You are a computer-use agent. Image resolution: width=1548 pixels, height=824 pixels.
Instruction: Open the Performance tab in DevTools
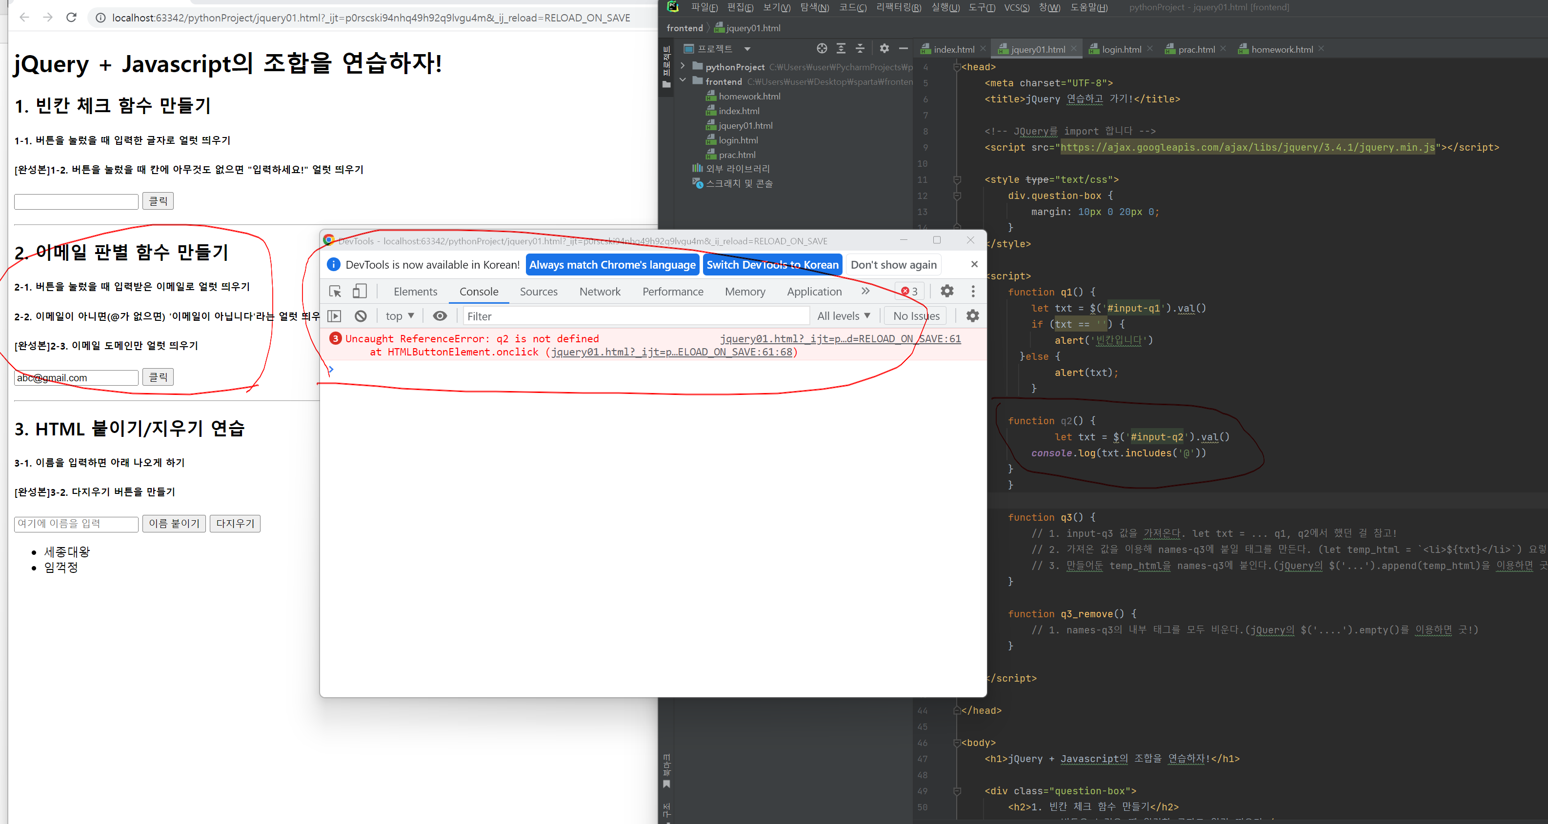click(x=672, y=291)
